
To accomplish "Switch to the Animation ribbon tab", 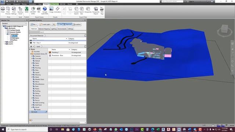I will point(32,4).
